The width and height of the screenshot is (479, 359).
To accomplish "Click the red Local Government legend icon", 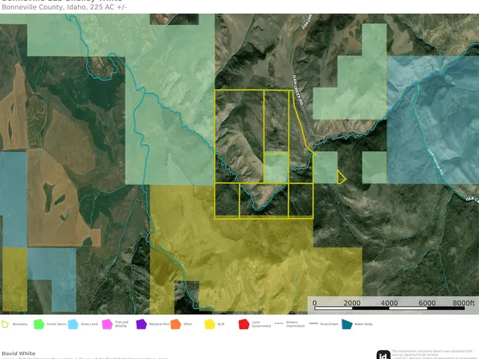I will click(x=244, y=324).
